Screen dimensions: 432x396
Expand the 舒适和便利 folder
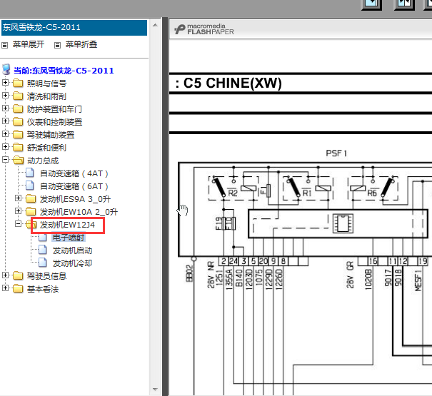click(x=5, y=146)
